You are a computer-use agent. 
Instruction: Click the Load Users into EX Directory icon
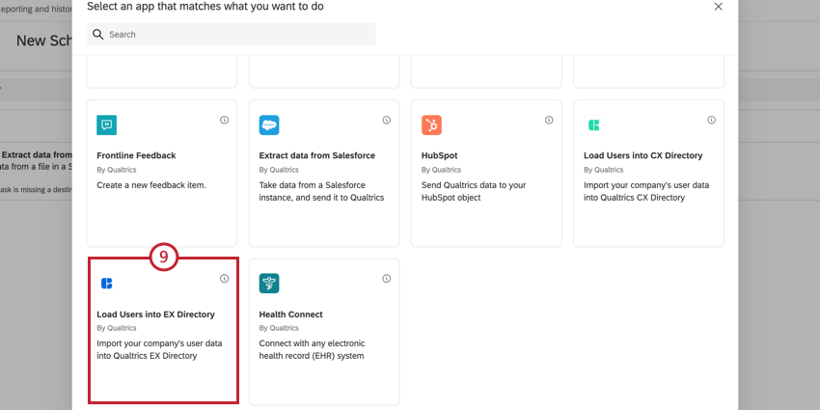click(107, 284)
